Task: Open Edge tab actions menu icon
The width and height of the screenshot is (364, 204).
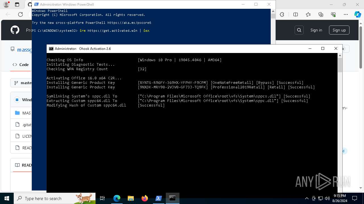Action: (17, 5)
